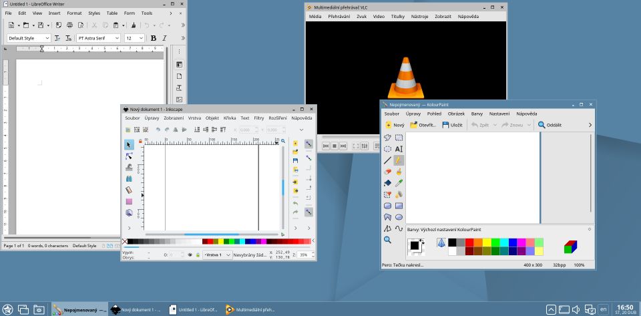Choose Free-form Selection tool in KolourPaint
The height and width of the screenshot is (316, 641).
(x=387, y=138)
